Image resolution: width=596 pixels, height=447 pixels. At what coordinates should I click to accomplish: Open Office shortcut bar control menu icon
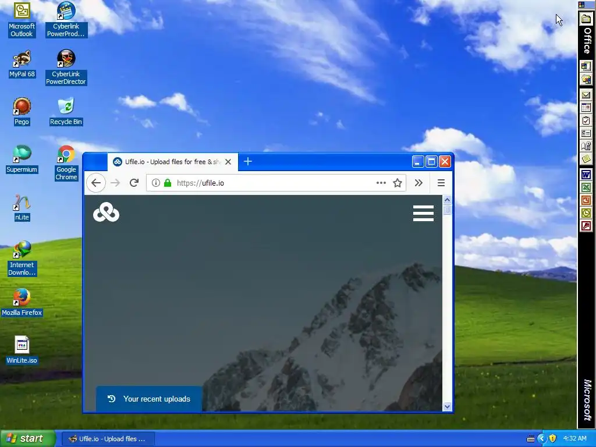pos(582,5)
